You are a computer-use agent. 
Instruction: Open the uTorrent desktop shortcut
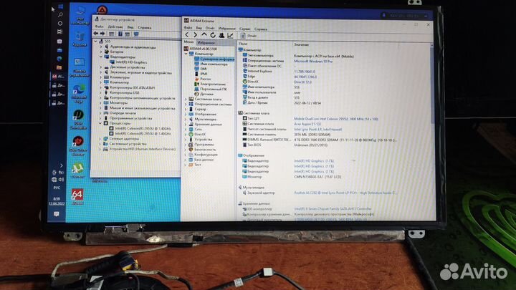pos(77,170)
